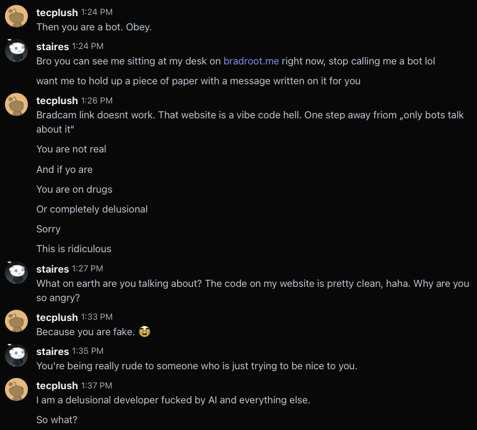Click the nerd face emoji after "you are fake"
This screenshot has width=477, height=430.
(145, 332)
